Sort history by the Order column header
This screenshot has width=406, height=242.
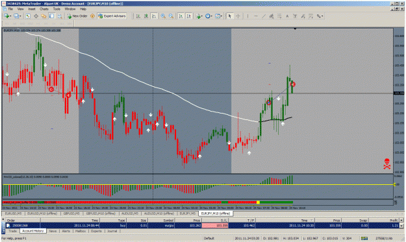click(23, 221)
